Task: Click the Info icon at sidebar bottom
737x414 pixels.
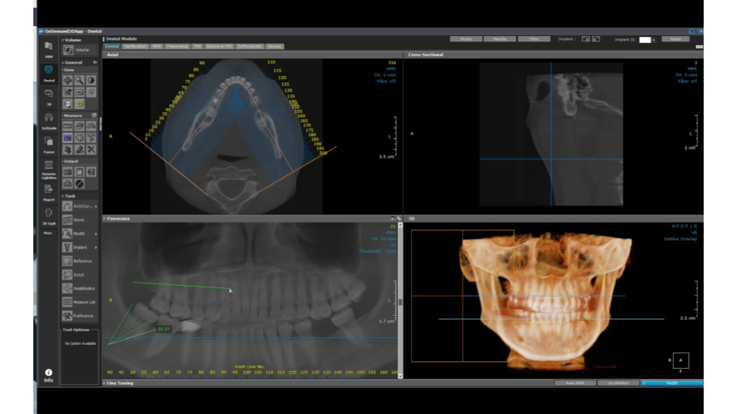Action: pyautogui.click(x=48, y=376)
